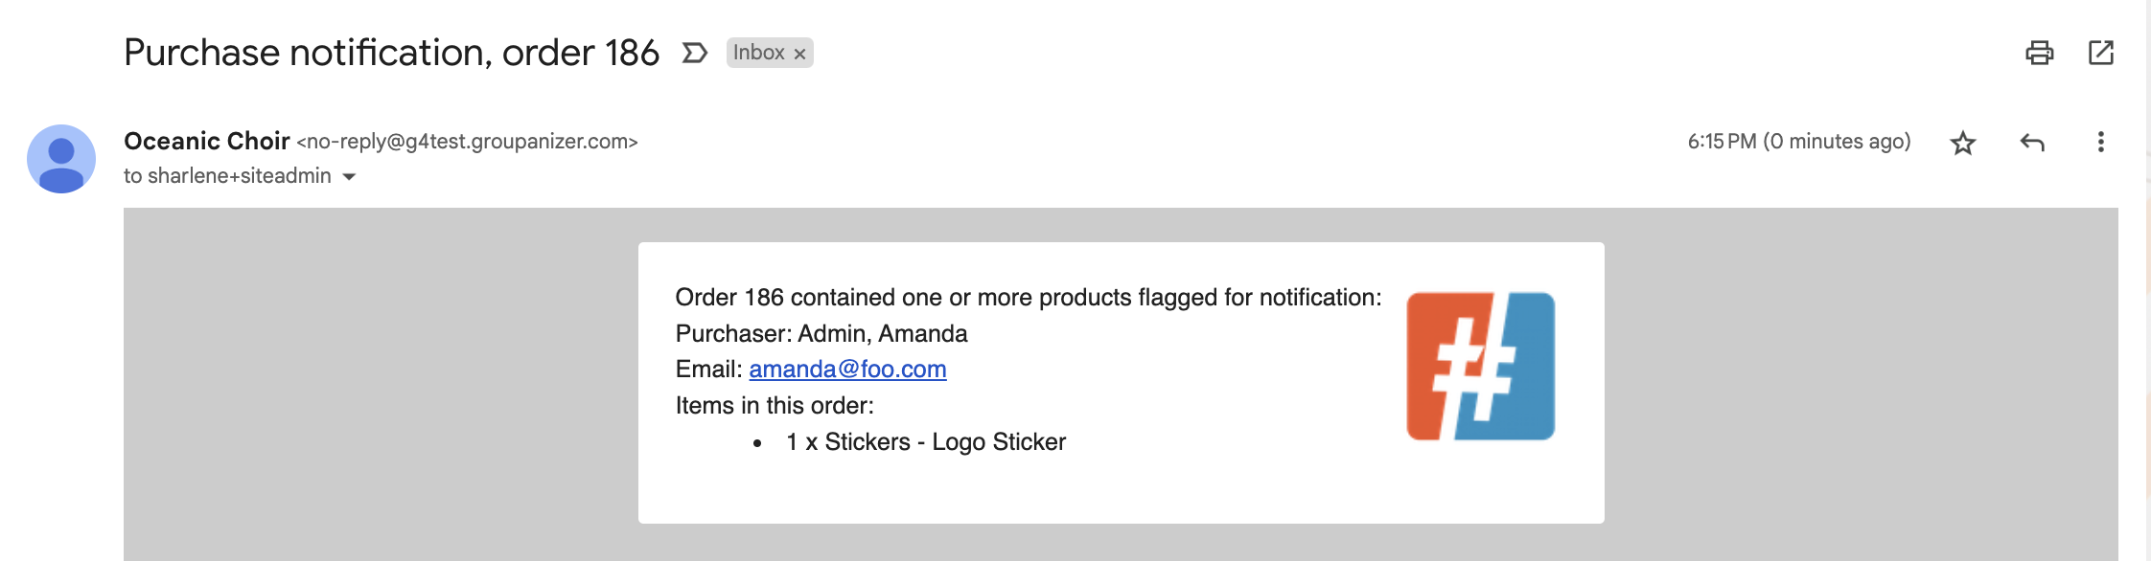Remove the Inbox label with its x

coord(799,54)
